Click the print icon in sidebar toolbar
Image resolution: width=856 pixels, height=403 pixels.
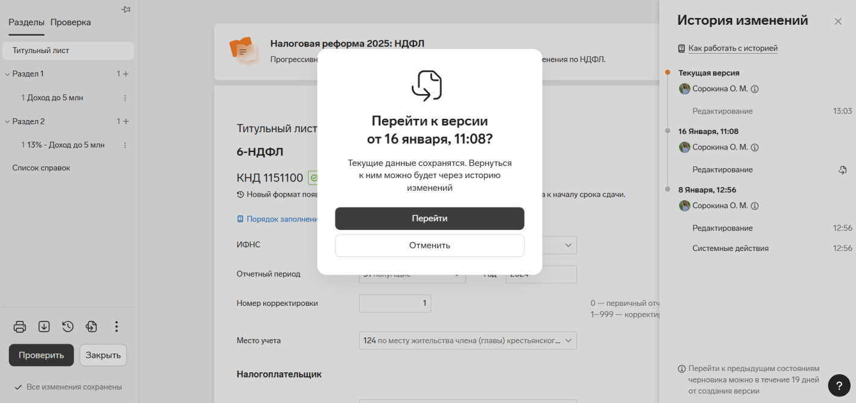pyautogui.click(x=20, y=326)
